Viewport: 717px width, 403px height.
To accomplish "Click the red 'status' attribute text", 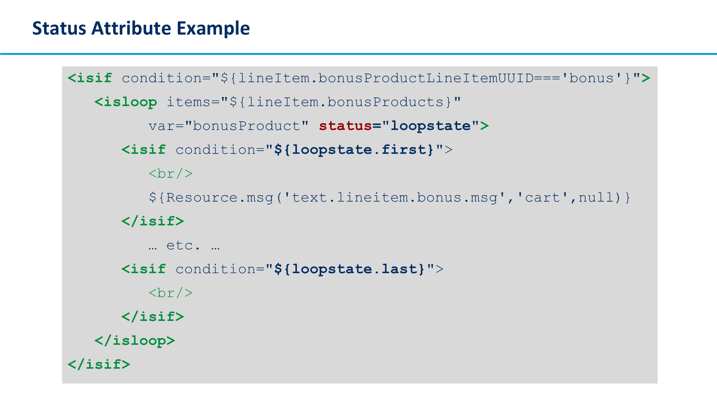I will [345, 126].
